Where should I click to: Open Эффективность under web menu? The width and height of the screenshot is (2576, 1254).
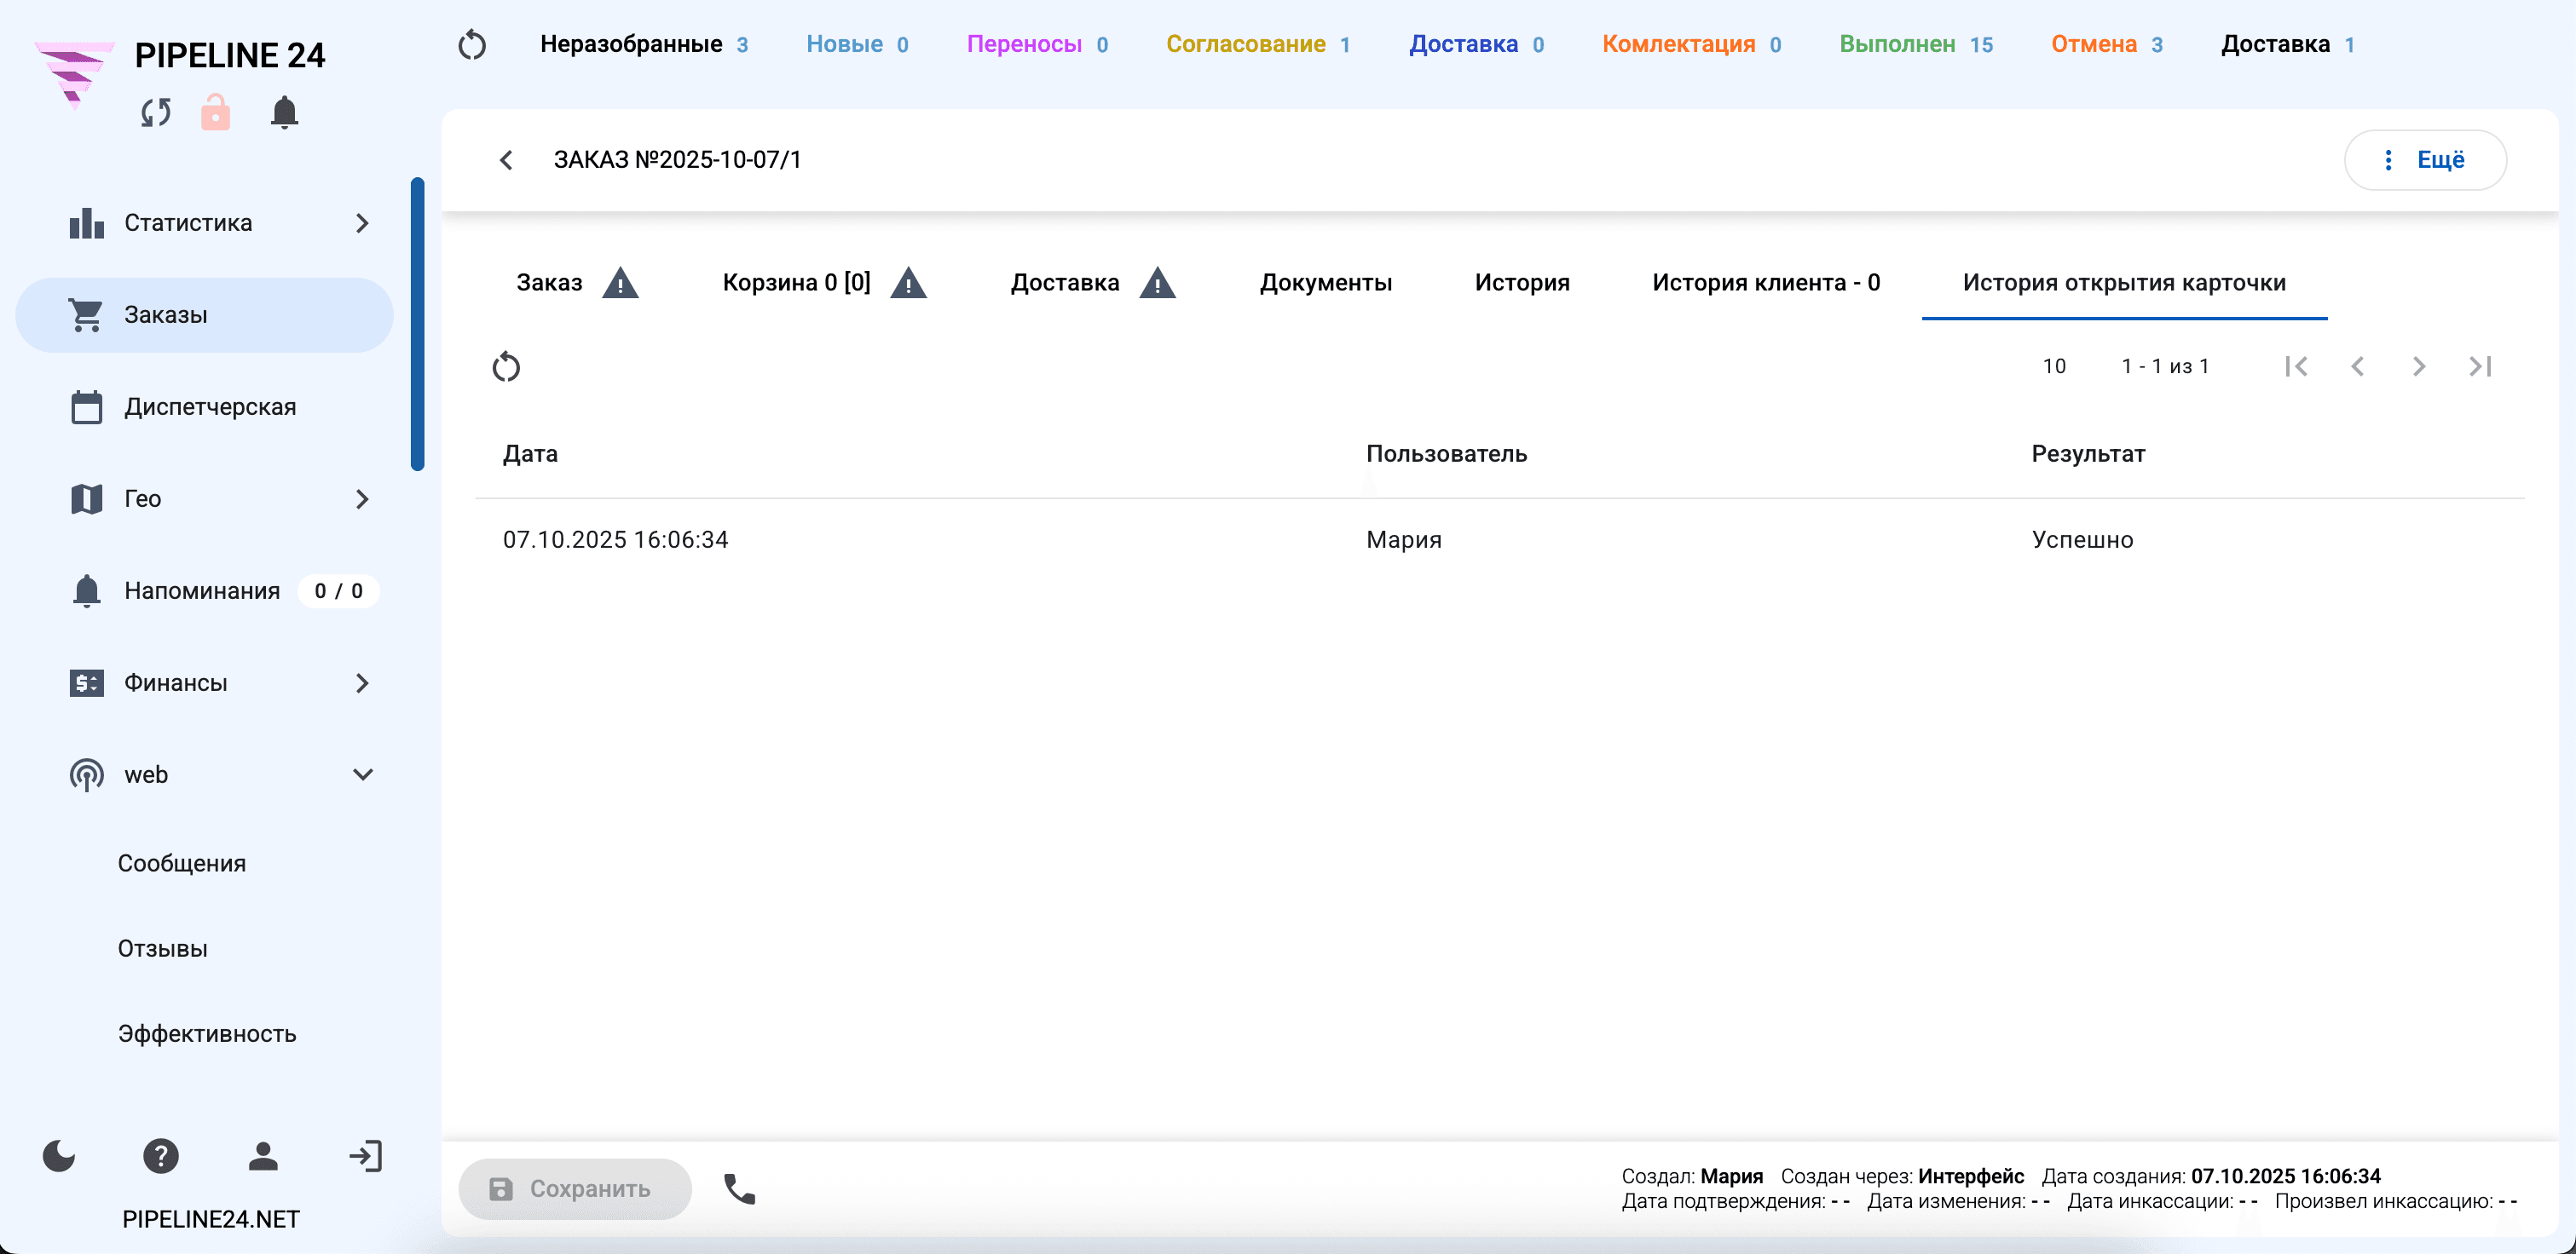point(207,1033)
